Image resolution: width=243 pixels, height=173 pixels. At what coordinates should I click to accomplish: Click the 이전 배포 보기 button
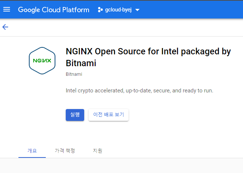(109, 115)
